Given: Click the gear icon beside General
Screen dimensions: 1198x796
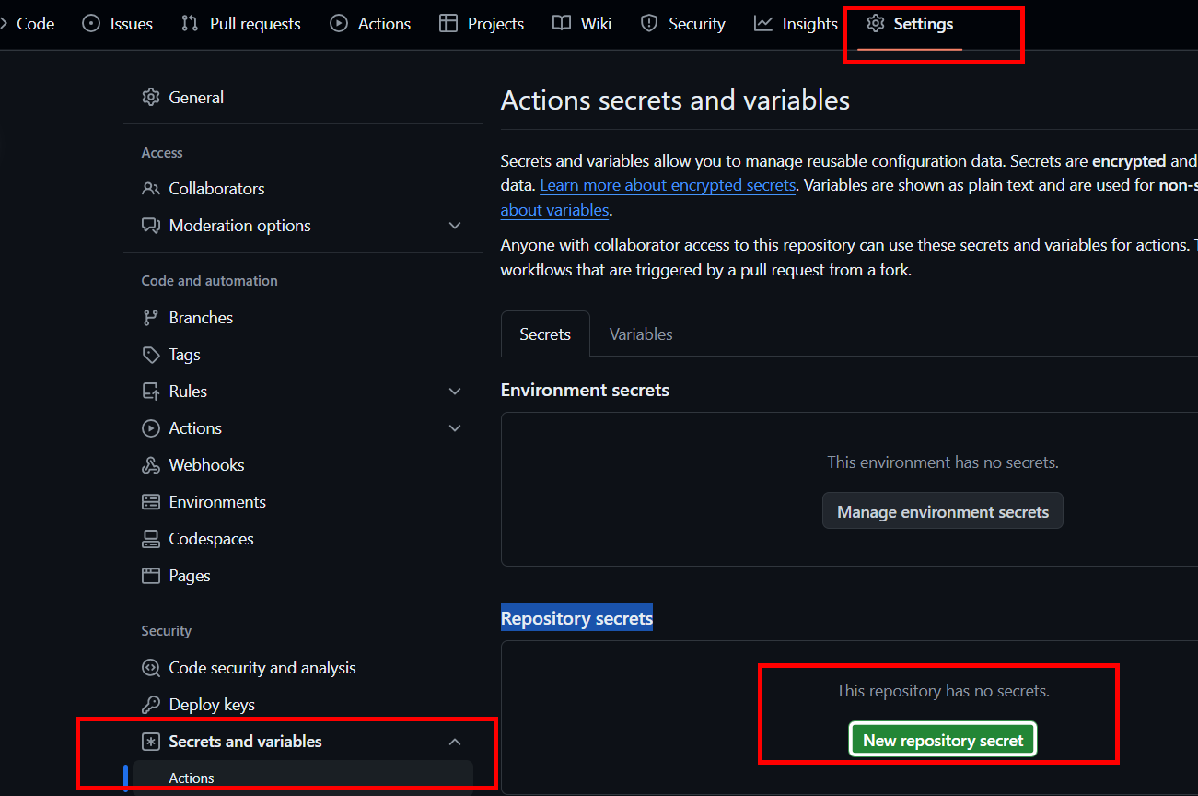Looking at the screenshot, I should click(x=151, y=97).
